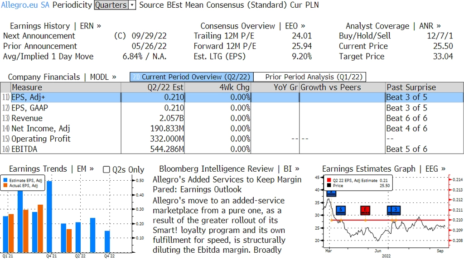The height and width of the screenshot is (260, 464).
Task: Open Bloomberg Intelligence Review BI link
Action: click(229, 169)
